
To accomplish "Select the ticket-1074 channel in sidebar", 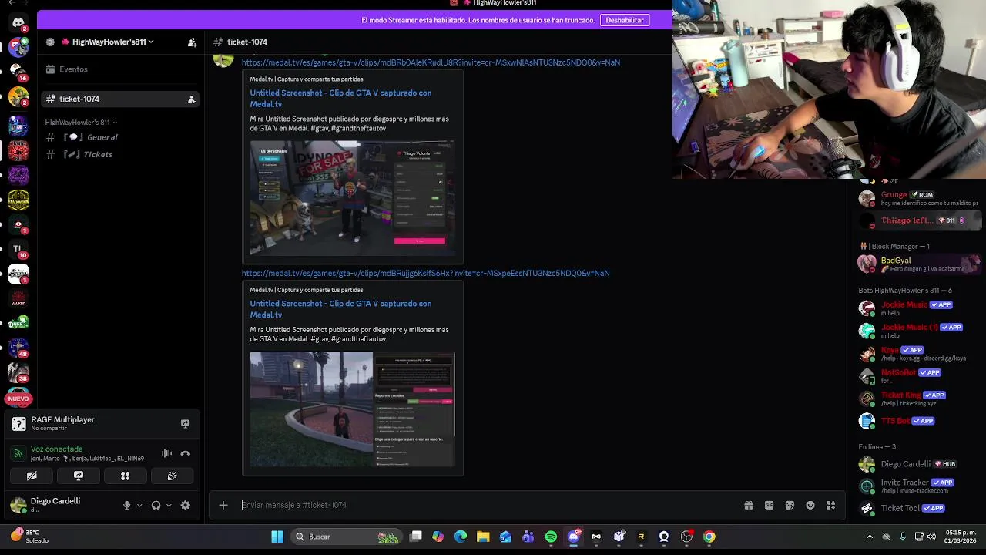I will [120, 99].
